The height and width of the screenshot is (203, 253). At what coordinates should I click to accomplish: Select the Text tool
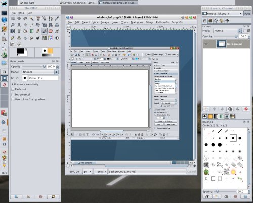(x=19, y=31)
